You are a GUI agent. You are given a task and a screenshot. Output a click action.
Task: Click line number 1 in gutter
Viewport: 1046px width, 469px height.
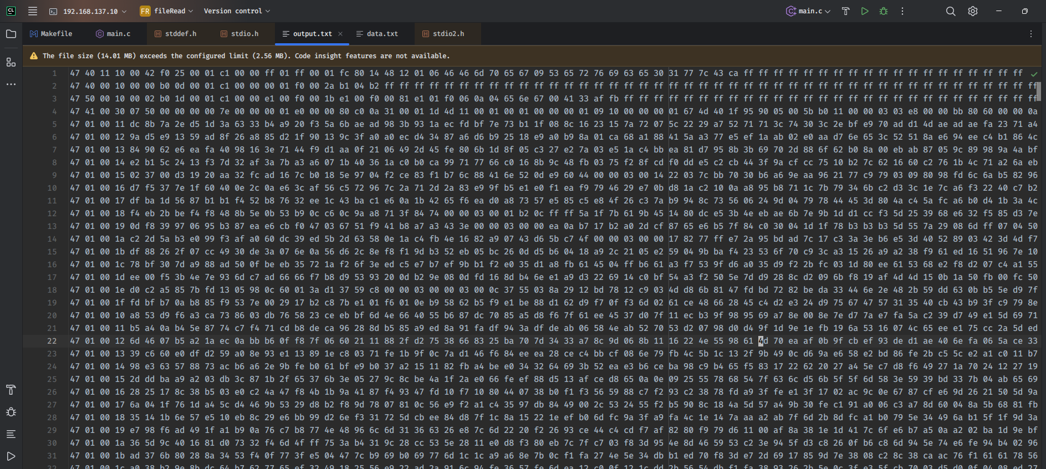(x=54, y=73)
